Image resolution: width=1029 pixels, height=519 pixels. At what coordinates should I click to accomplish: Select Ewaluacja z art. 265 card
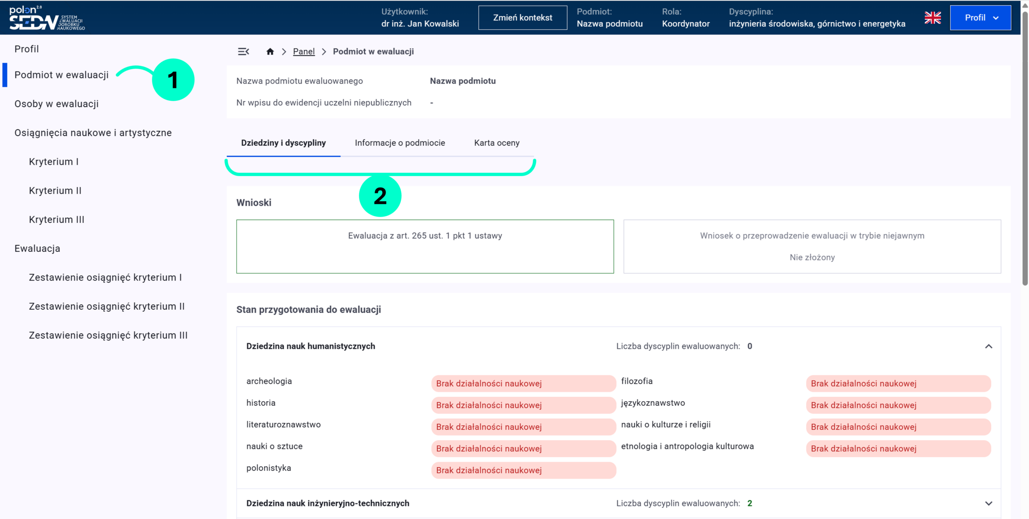coord(425,246)
